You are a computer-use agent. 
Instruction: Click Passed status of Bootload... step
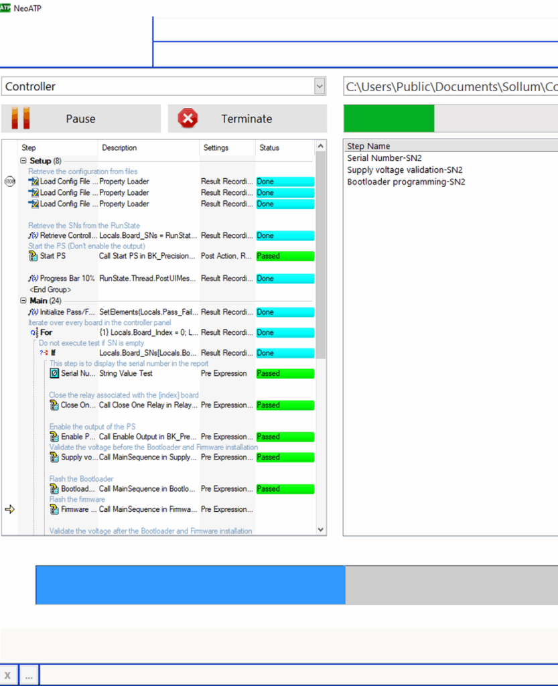pos(285,488)
